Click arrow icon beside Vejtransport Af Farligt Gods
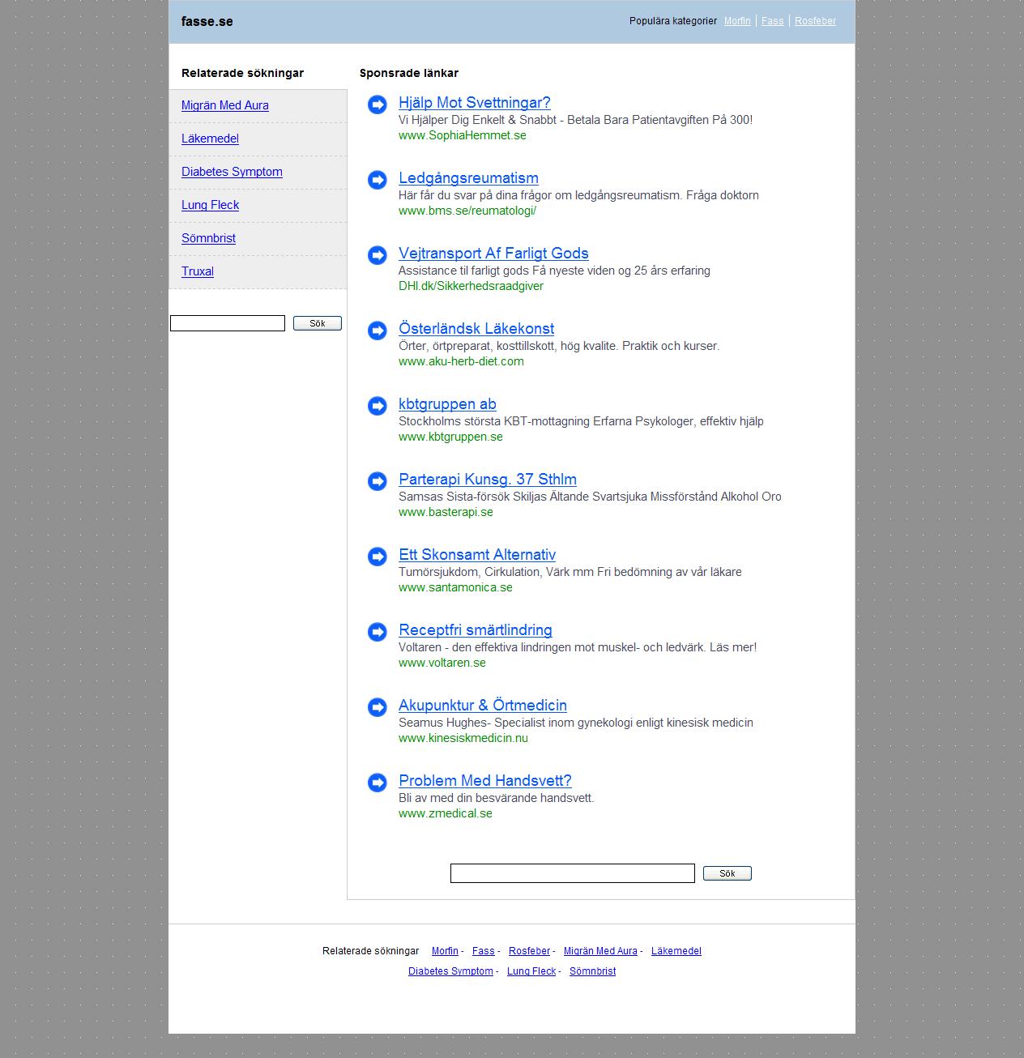The image size is (1024, 1058). coord(378,255)
